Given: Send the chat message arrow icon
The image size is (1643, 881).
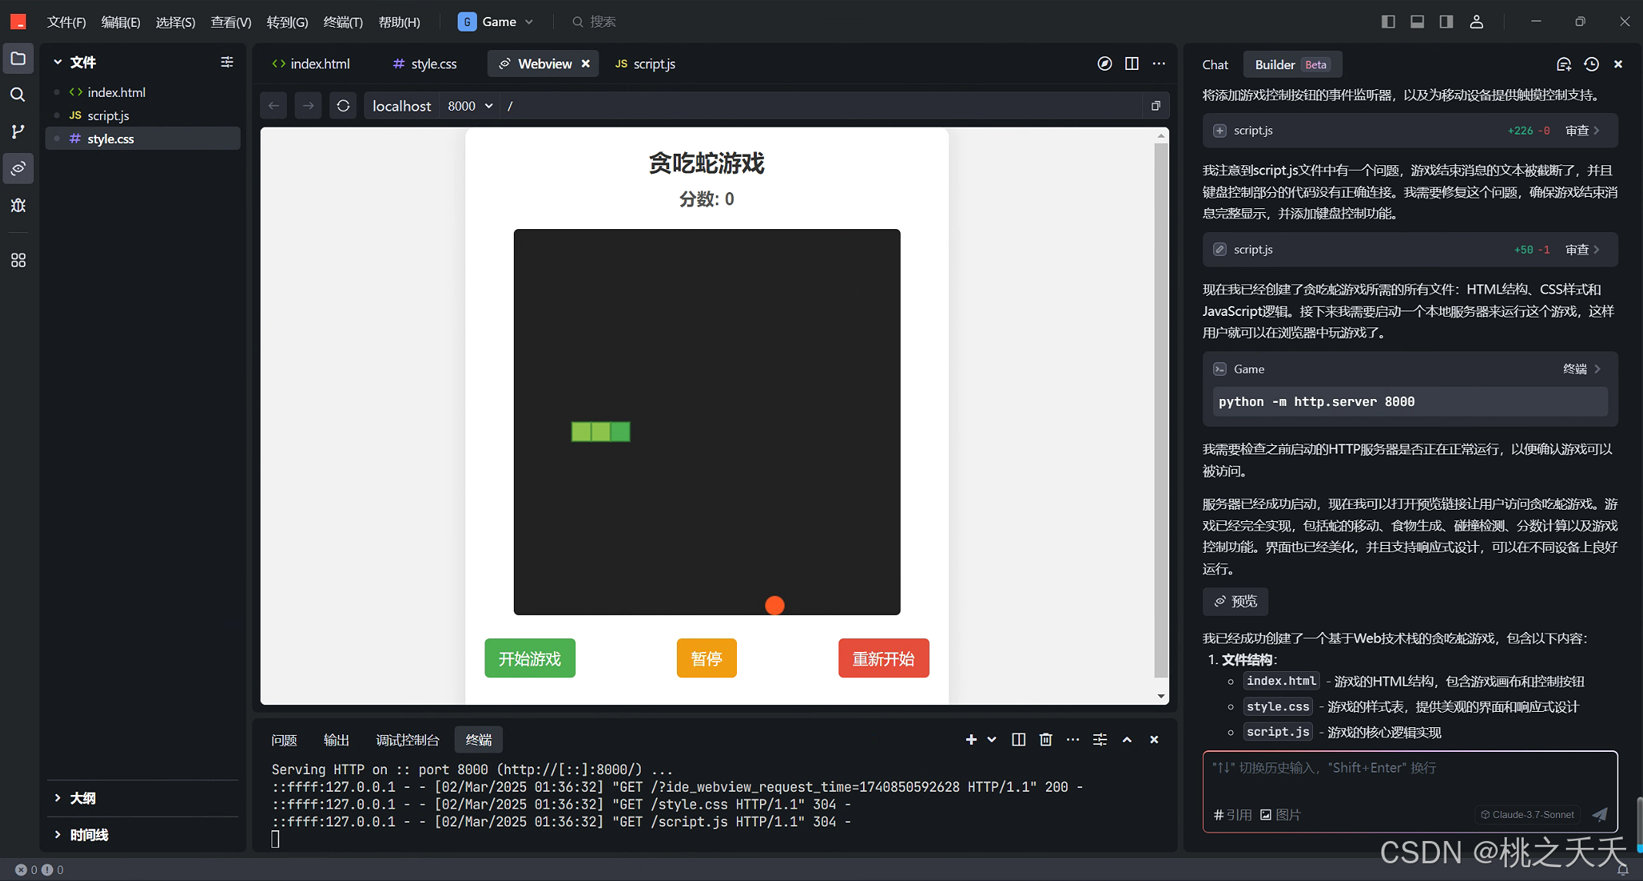Looking at the screenshot, I should pyautogui.click(x=1600, y=815).
